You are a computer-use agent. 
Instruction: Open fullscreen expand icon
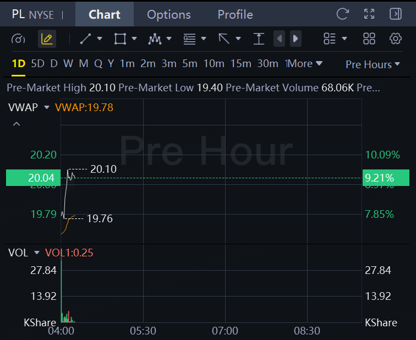369,14
